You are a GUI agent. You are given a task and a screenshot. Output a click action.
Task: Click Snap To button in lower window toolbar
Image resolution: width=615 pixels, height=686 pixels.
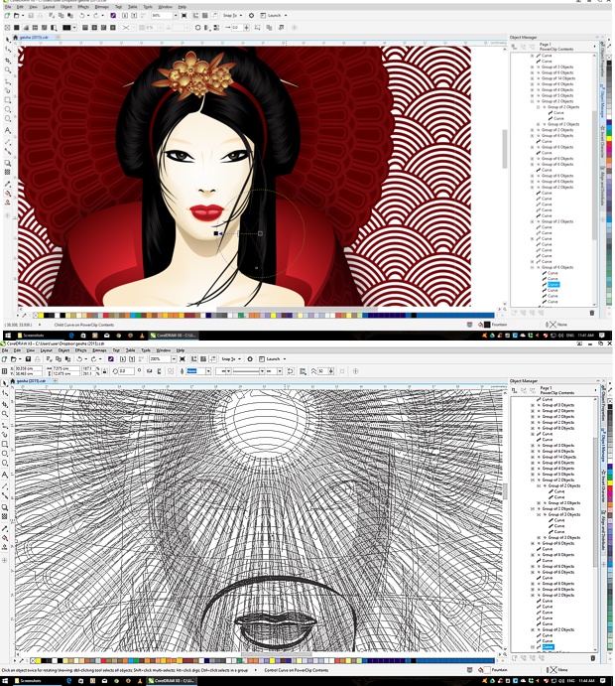point(228,358)
